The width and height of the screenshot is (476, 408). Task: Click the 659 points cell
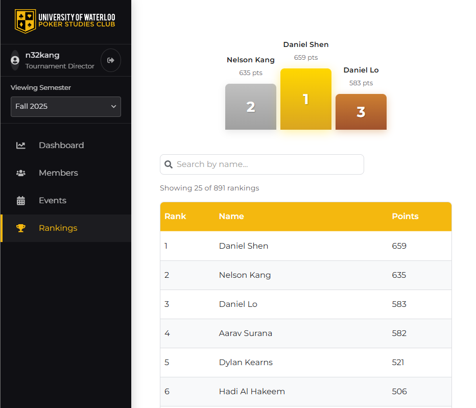tap(399, 246)
